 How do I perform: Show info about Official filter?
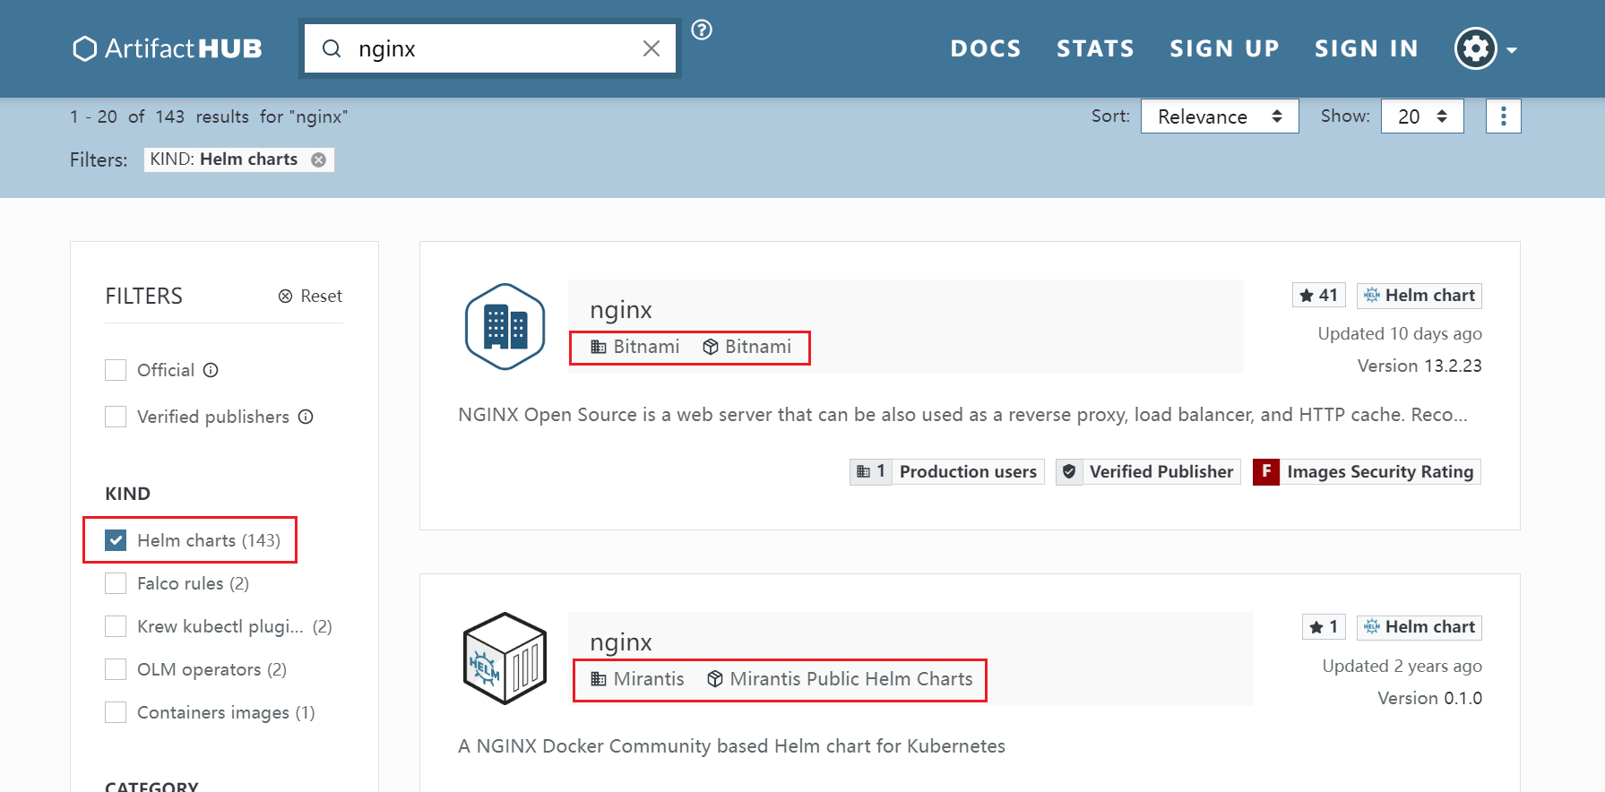[211, 370]
